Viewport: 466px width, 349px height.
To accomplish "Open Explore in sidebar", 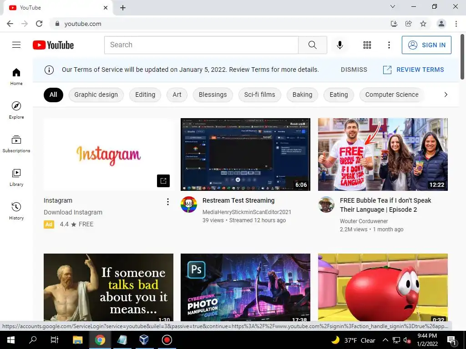I will click(16, 110).
